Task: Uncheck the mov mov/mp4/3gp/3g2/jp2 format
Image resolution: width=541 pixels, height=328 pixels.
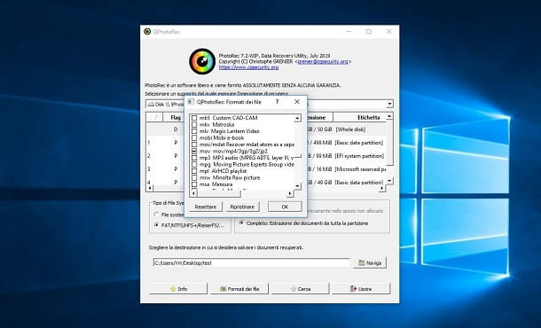Action: click(x=194, y=151)
